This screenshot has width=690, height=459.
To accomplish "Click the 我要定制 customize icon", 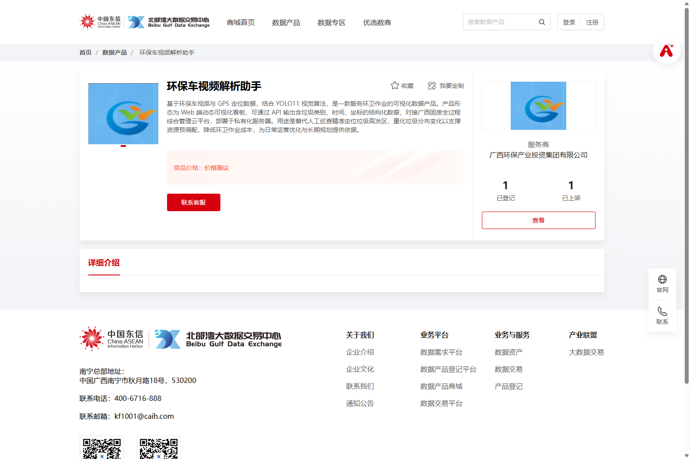I will point(432,86).
